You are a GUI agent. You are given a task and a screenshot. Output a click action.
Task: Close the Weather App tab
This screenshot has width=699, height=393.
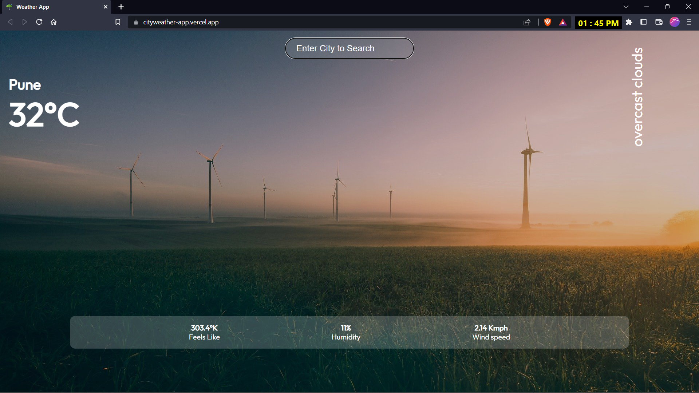coord(106,7)
